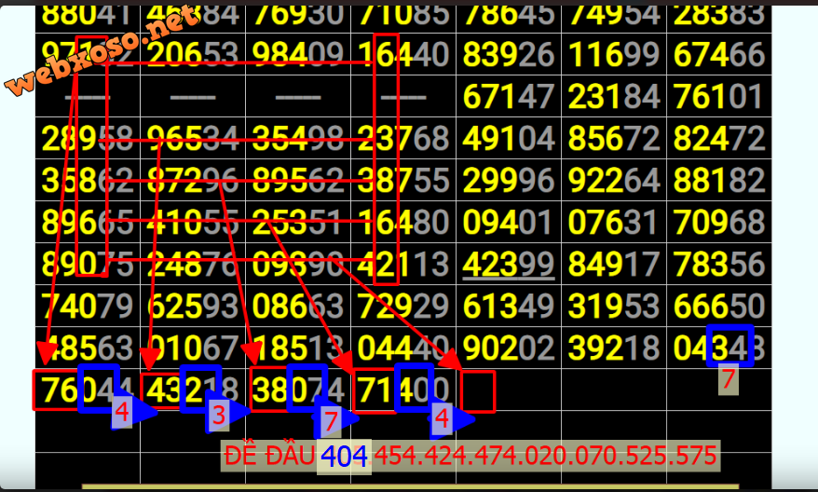Select the cell with 70968
Viewport: 818px width, 492px height.
719,222
